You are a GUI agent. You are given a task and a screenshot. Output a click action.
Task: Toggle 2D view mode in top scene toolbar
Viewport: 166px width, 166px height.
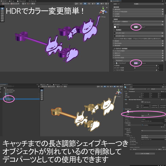pos(81,3)
